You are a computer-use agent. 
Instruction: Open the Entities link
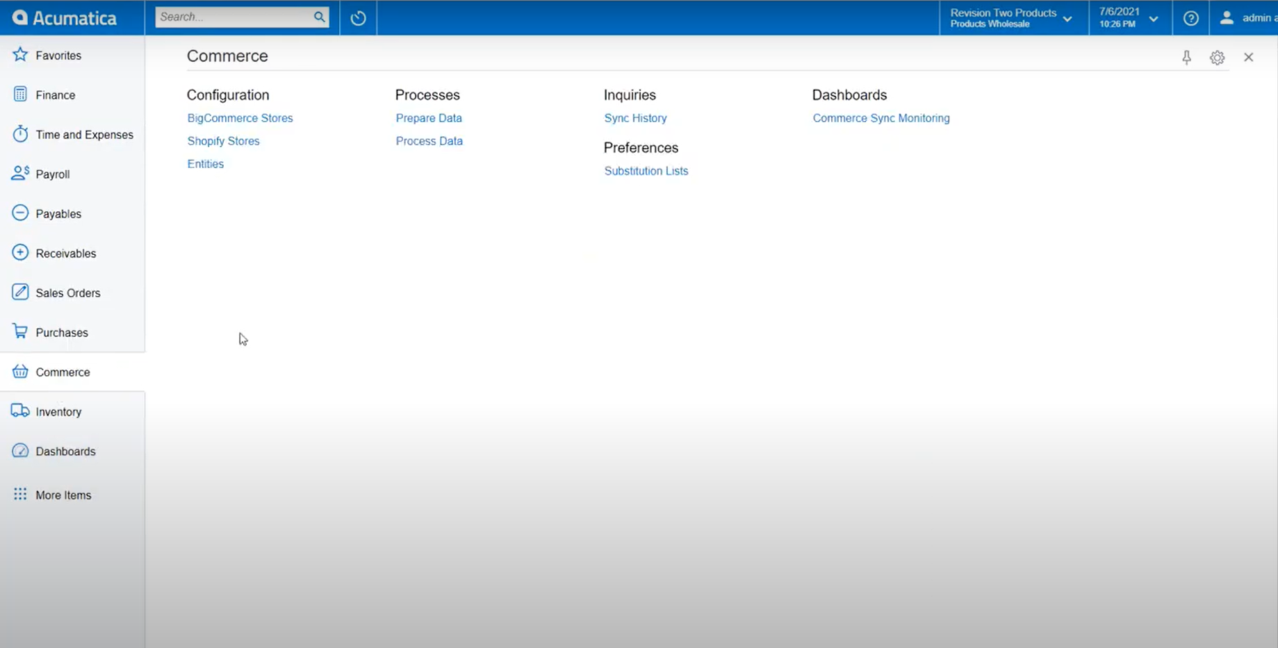point(205,164)
